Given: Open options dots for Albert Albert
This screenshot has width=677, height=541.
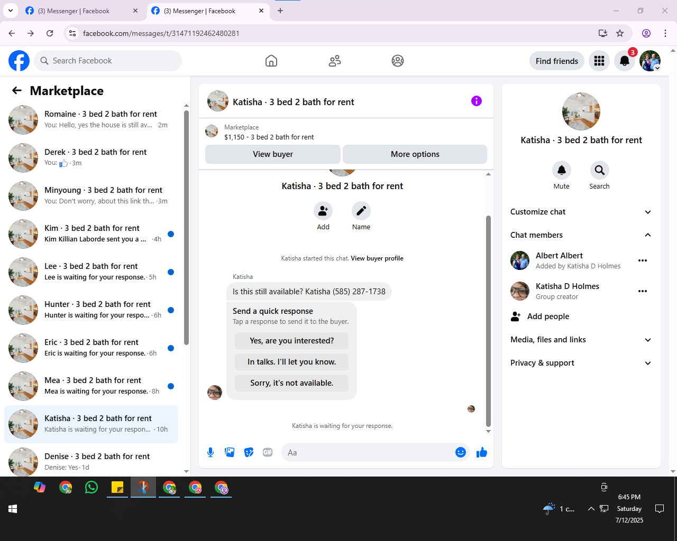Looking at the screenshot, I should tap(643, 260).
